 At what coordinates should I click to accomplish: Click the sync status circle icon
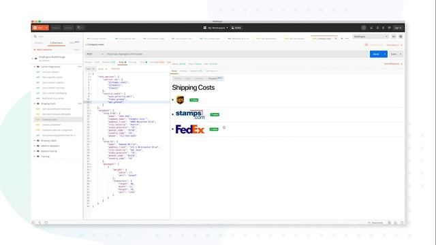tap(363, 28)
